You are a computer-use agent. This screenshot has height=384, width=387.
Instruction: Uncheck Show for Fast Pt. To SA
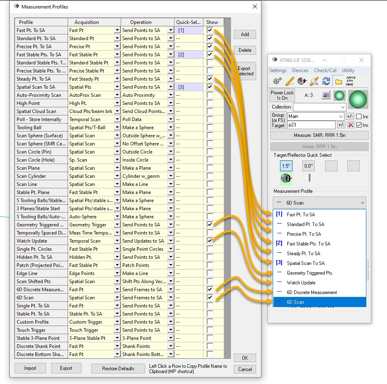pyautogui.click(x=210, y=30)
